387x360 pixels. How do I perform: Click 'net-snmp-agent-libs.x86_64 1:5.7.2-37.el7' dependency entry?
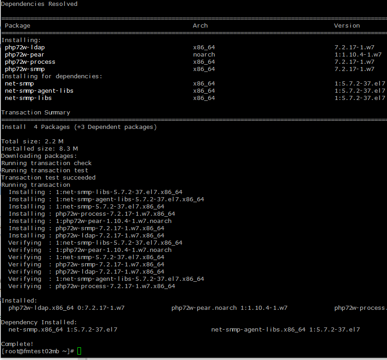pos(286,330)
